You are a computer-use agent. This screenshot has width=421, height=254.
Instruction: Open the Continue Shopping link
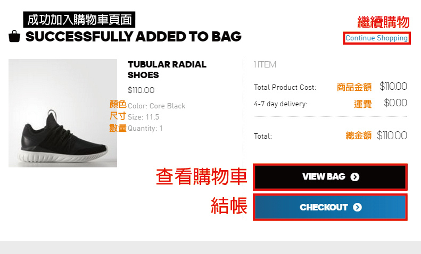point(376,38)
